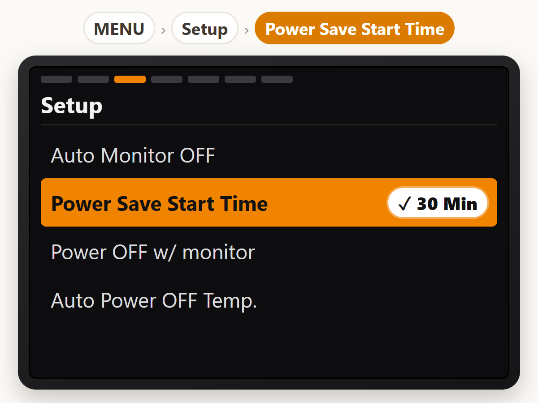
Task: Open the highlighted Power Save Start Time row
Action: pyautogui.click(x=269, y=202)
